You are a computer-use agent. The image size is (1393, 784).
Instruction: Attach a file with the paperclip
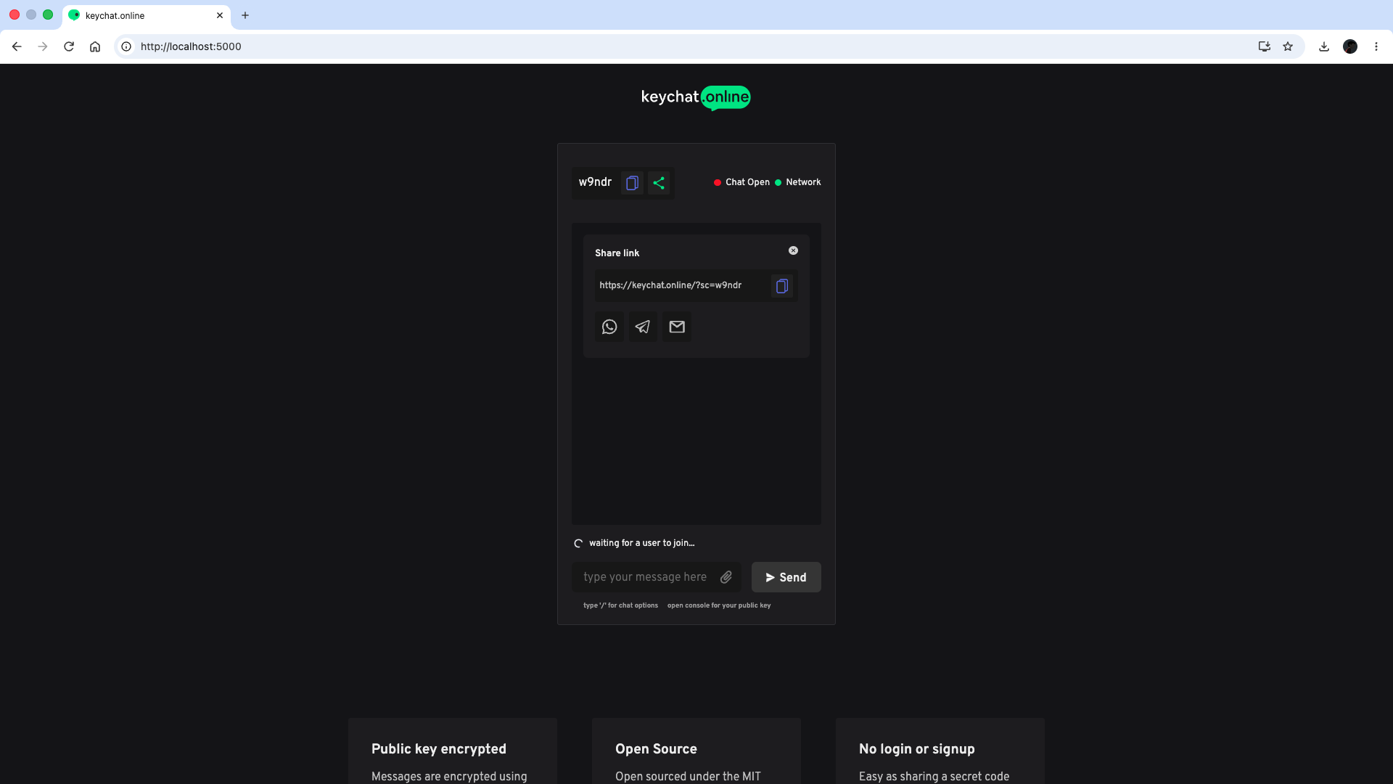(726, 577)
